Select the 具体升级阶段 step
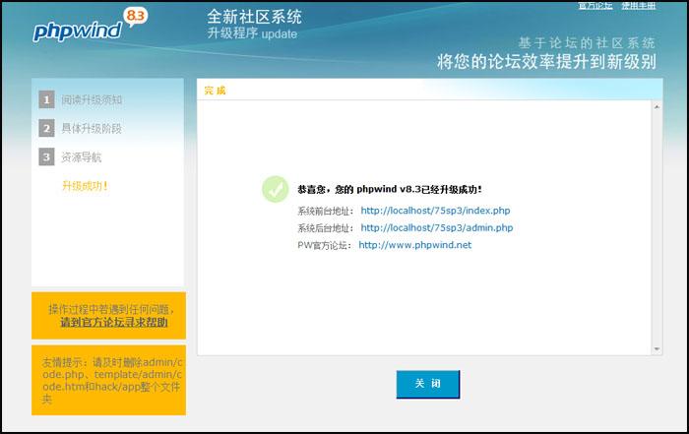Viewport: 689px width, 434px height. coord(92,128)
